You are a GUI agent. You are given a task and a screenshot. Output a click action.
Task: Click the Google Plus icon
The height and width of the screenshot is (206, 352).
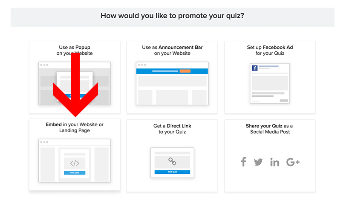293,162
